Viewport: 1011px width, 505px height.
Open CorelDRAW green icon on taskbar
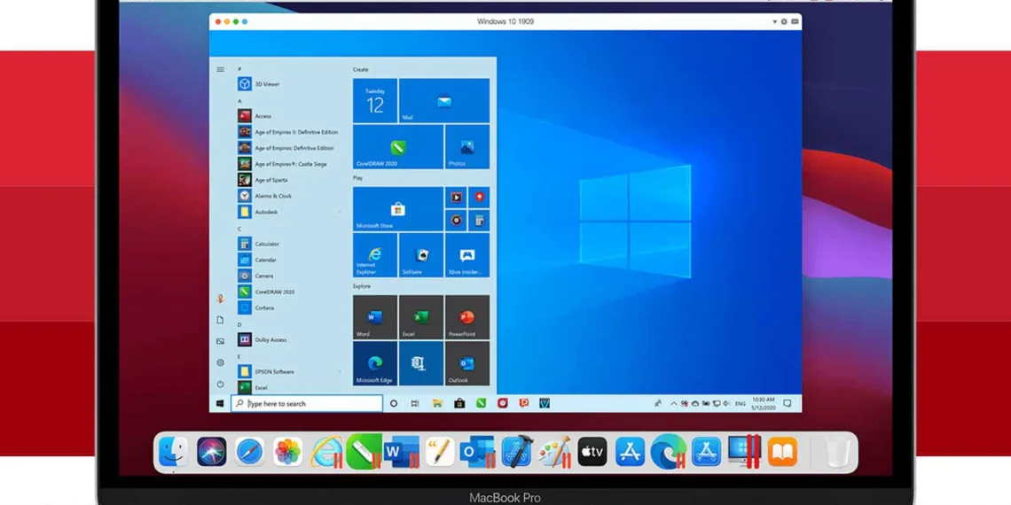point(481,403)
